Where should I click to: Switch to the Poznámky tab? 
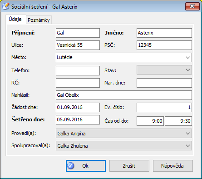pyautogui.click(x=39, y=20)
